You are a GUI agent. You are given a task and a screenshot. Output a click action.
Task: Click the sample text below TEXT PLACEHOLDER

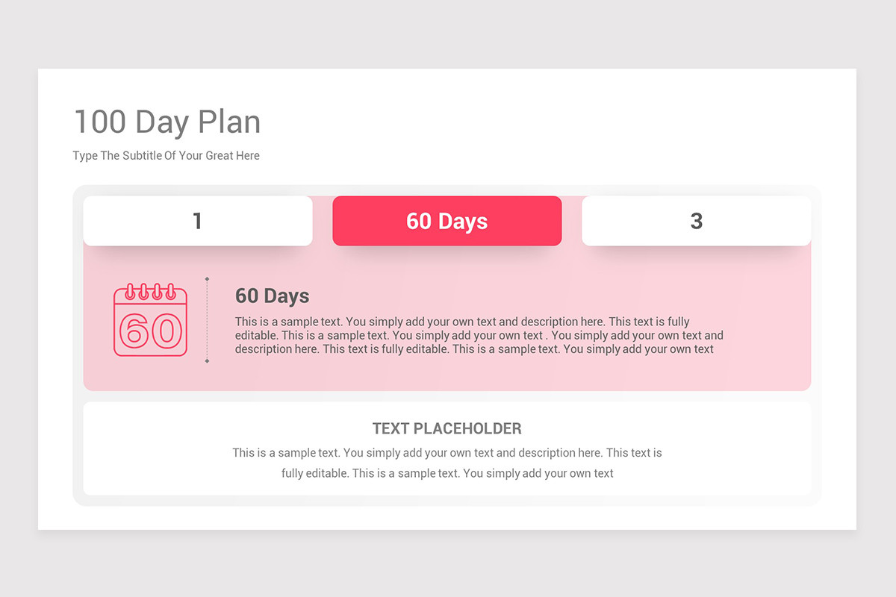point(447,463)
